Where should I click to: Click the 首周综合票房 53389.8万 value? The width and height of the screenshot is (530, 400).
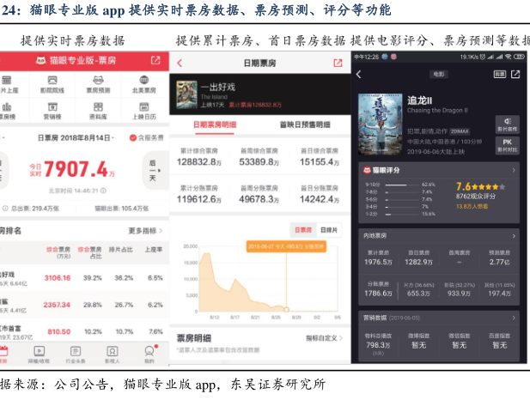(259, 162)
